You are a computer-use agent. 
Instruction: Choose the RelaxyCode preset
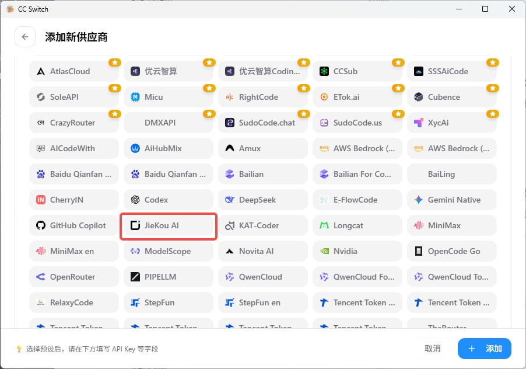coord(74,302)
